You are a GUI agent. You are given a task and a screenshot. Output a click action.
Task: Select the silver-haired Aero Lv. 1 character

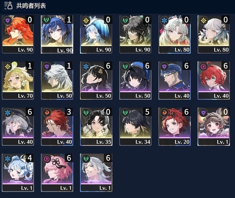96,173
